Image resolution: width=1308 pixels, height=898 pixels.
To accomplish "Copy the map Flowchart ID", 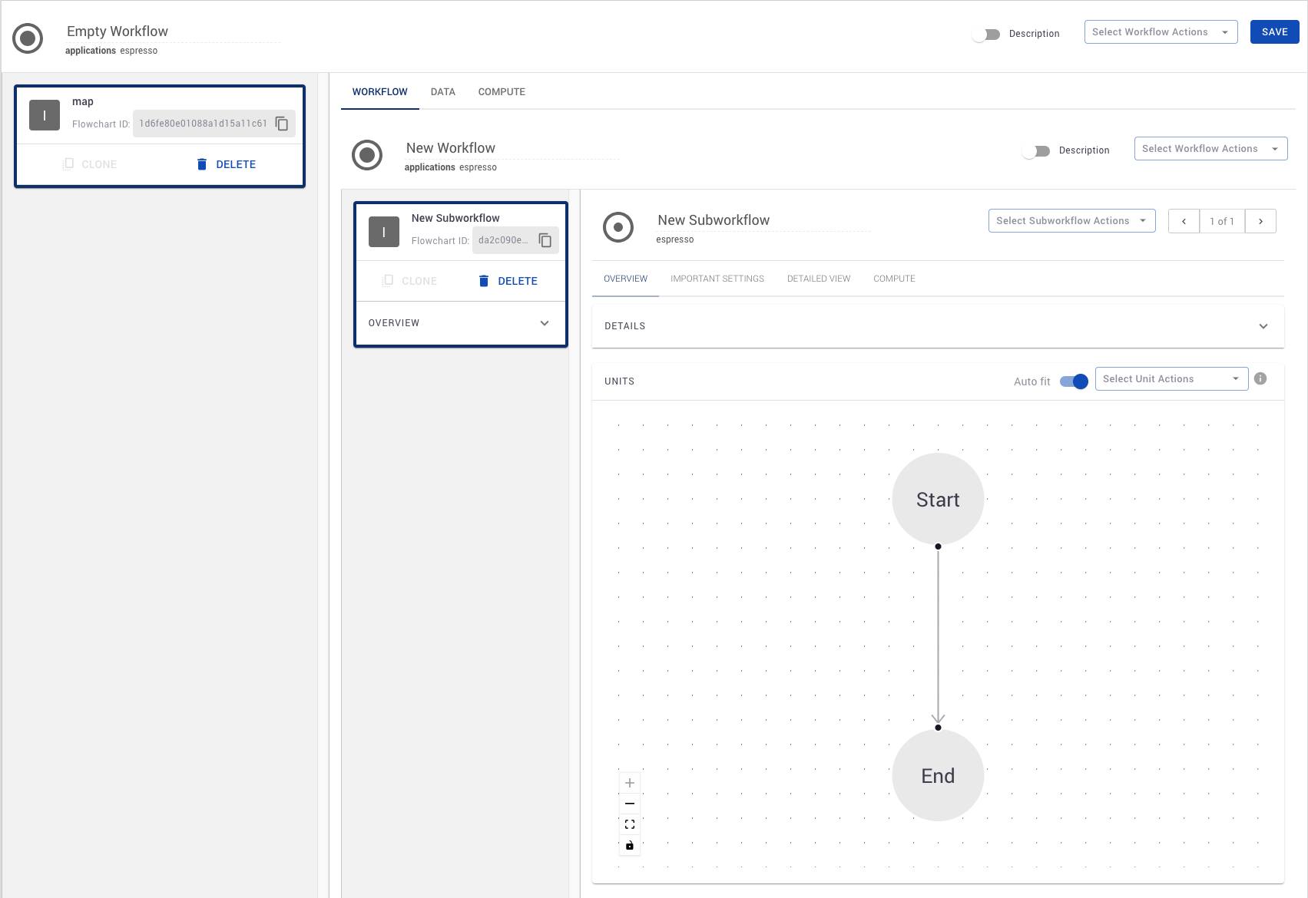I will pyautogui.click(x=282, y=123).
